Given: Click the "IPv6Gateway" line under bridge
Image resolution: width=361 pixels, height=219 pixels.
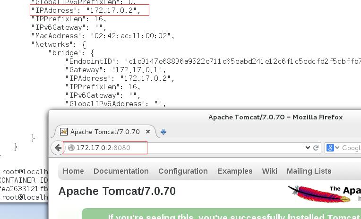Looking at the screenshot, I should click(x=103, y=95).
